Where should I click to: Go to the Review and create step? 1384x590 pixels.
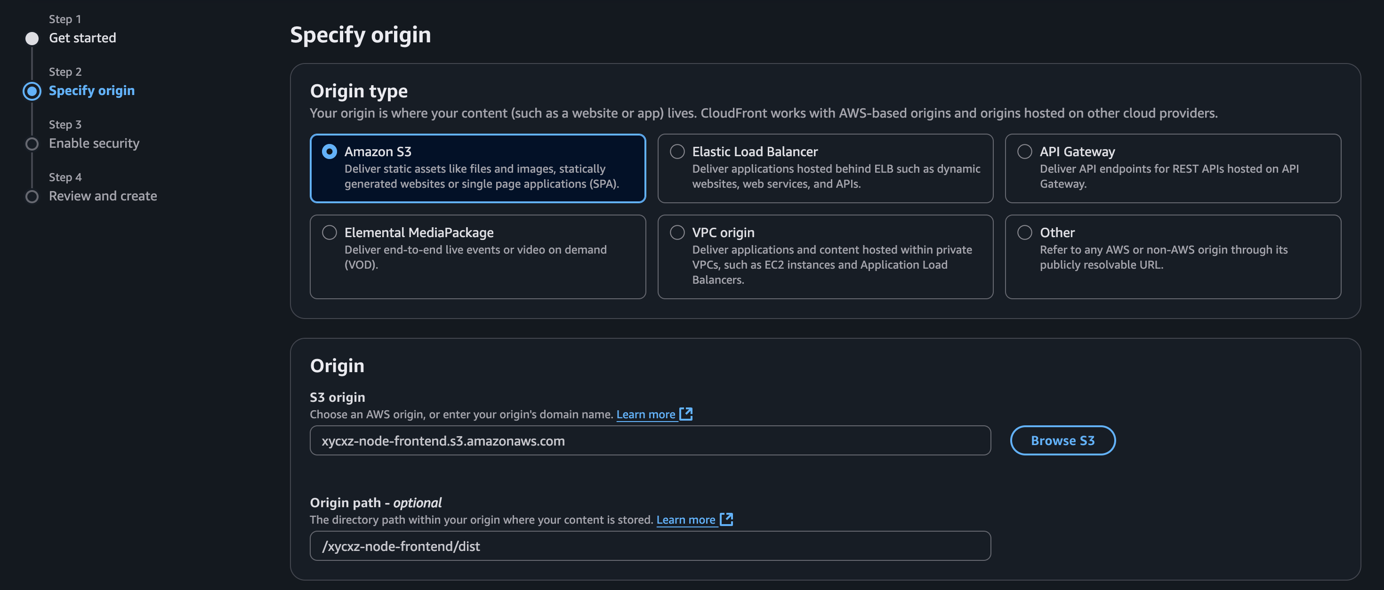(103, 196)
